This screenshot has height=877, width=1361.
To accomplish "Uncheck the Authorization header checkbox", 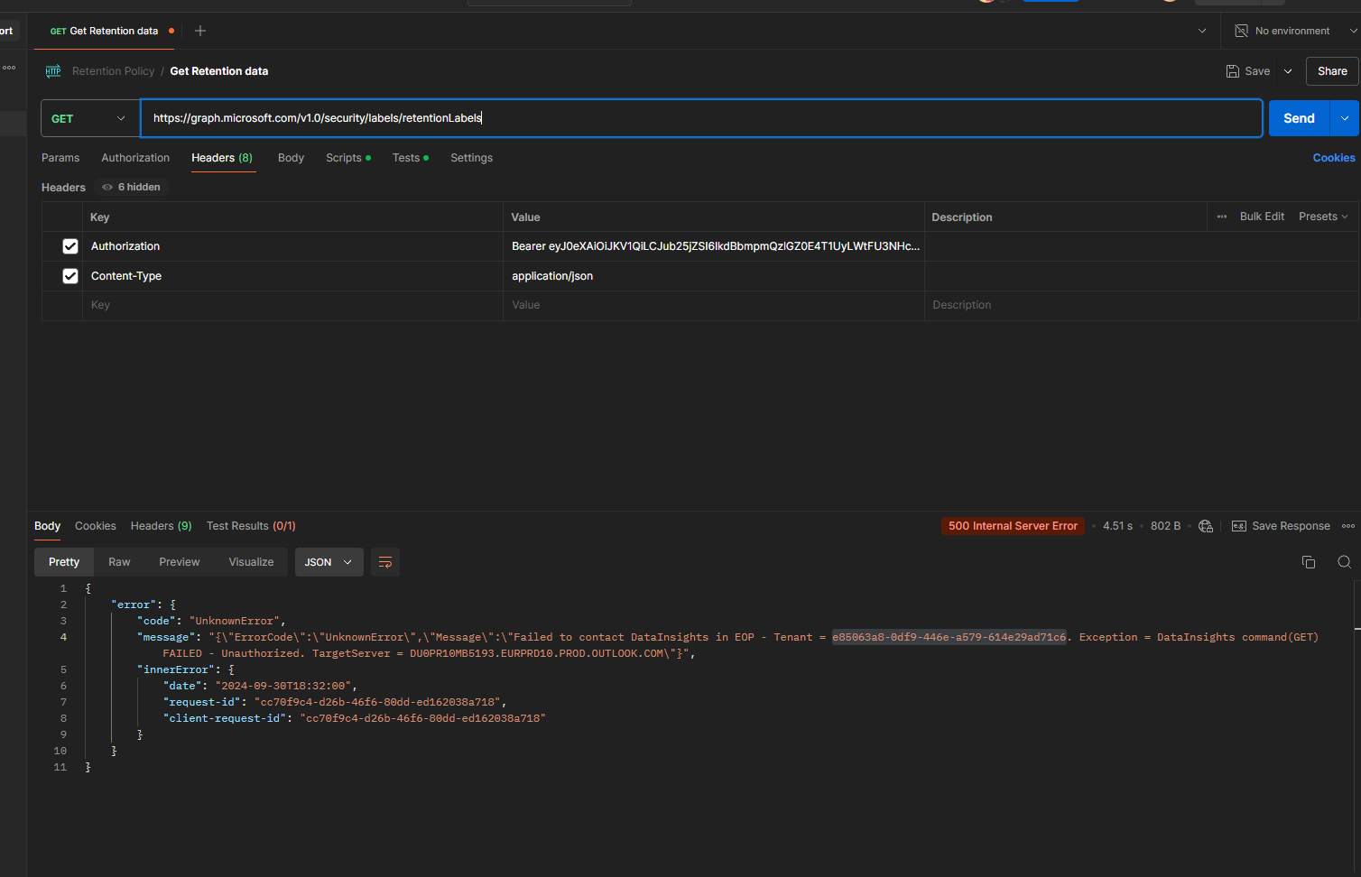I will pyautogui.click(x=69, y=245).
